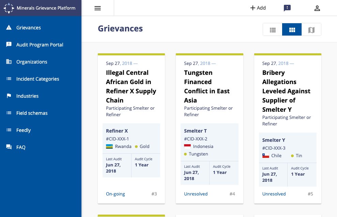This screenshot has width=337, height=217.
Task: Click the Minerals Grievance Platform logo
Action: (9, 8)
